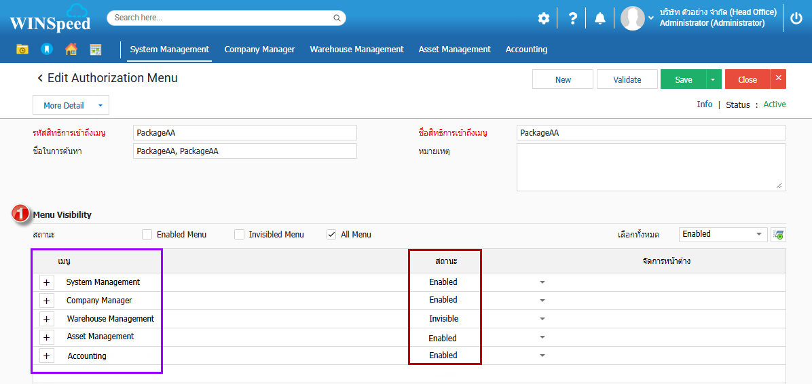The image size is (812, 384).
Task: Tick the Invisibled Menu checkbox
Action: [239, 235]
